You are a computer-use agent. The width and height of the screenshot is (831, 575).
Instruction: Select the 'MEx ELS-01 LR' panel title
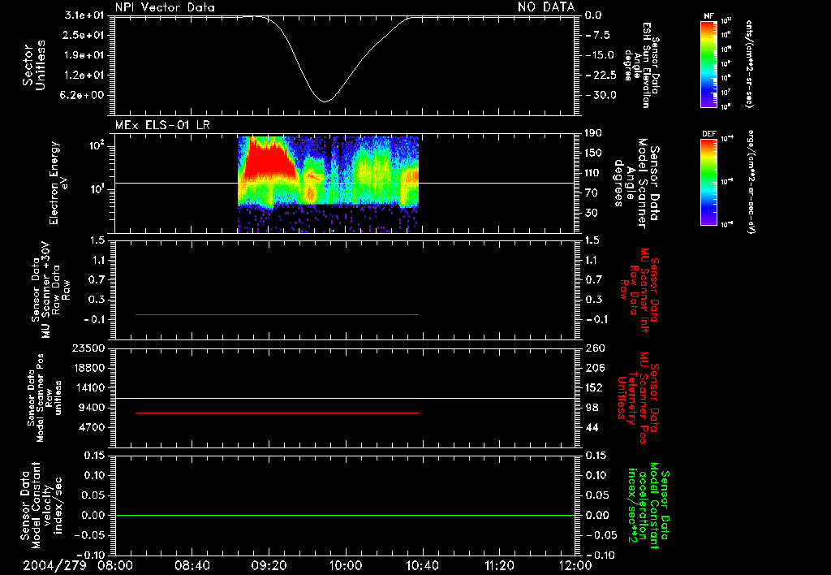click(x=162, y=125)
